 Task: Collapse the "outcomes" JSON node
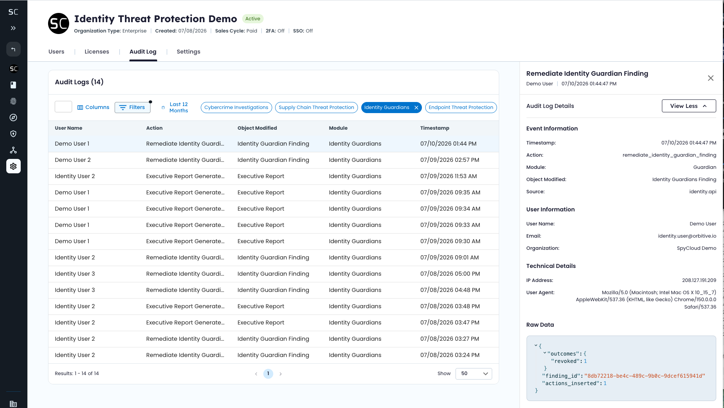pos(545,354)
